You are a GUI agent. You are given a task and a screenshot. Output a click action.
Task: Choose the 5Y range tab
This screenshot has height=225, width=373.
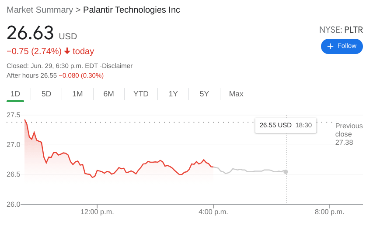(204, 94)
